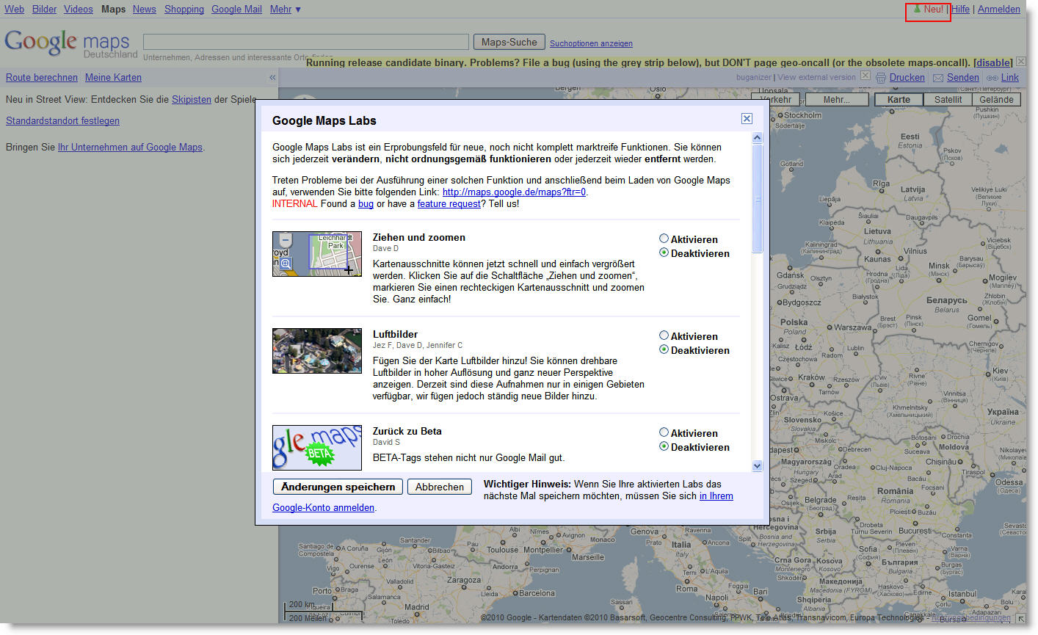Toggle the Verkehr traffic layer button
The image size is (1038, 635).
tap(776, 100)
